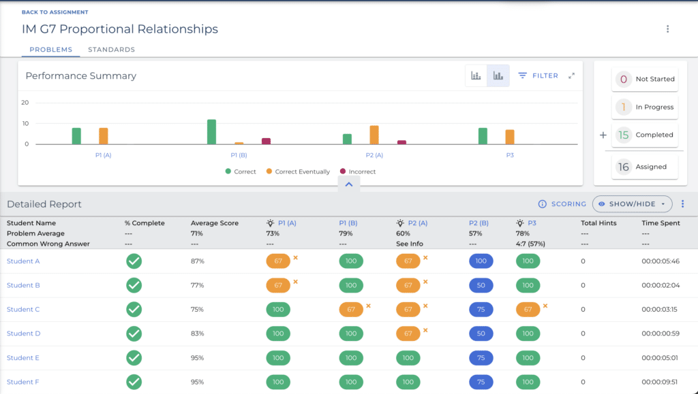Viewport: 698px width, 394px height.
Task: Click the expand chart fullscreen icon
Action: click(x=571, y=76)
